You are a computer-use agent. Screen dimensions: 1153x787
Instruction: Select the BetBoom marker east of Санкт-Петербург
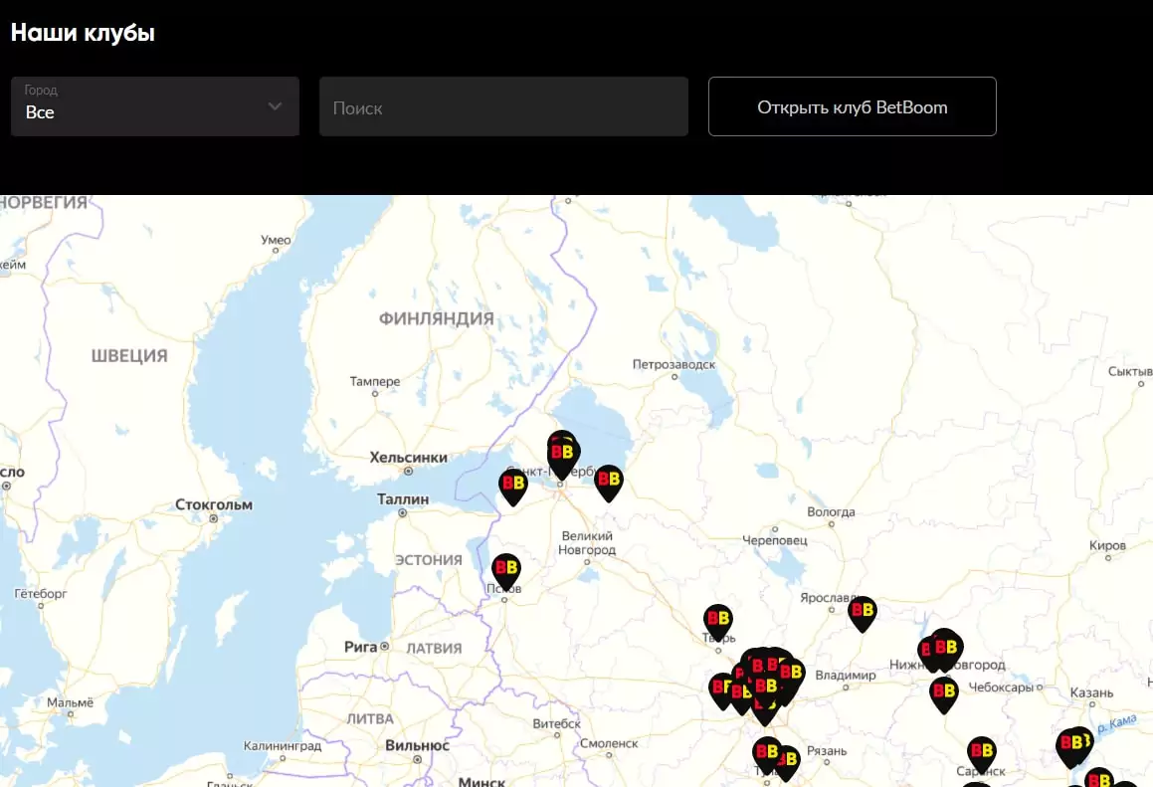click(x=609, y=484)
